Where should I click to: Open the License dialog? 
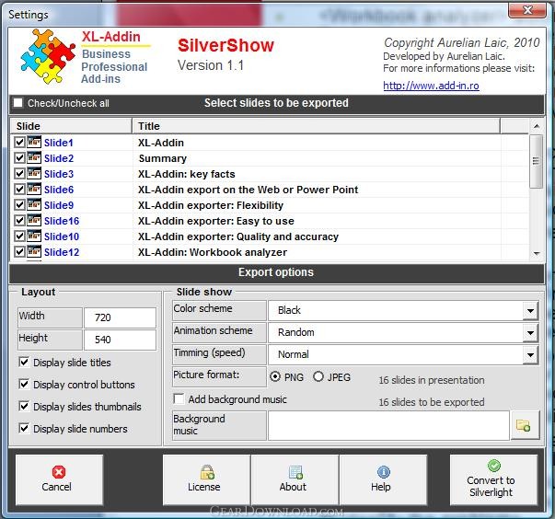coord(206,479)
